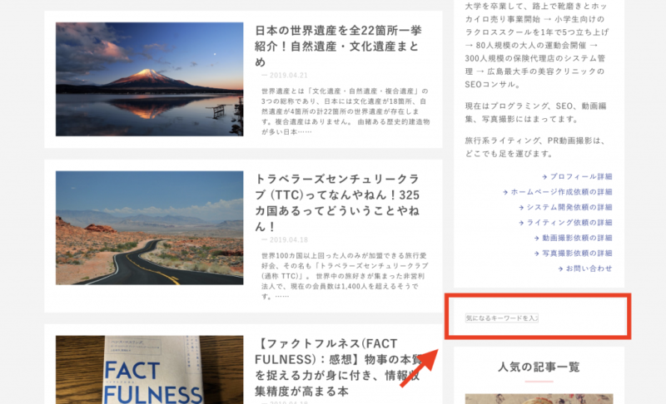Focus the keyword search input field

(502, 318)
